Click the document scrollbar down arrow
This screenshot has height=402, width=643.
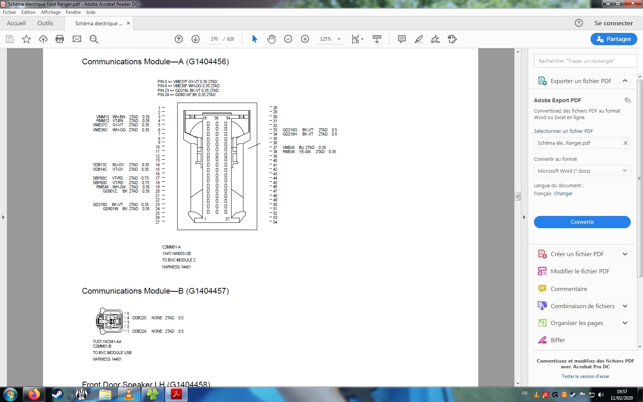tap(518, 384)
